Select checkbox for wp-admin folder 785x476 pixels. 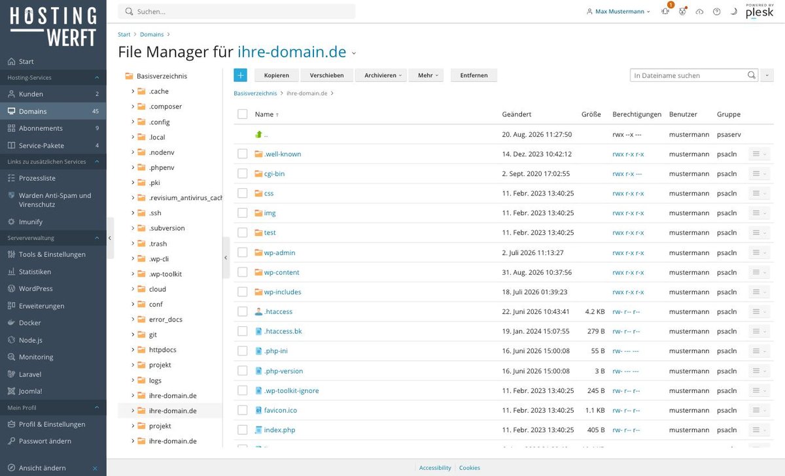click(242, 252)
